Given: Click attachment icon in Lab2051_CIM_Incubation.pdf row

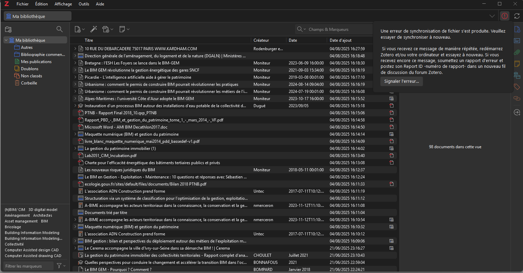Looking at the screenshot, I should pos(391,155).
